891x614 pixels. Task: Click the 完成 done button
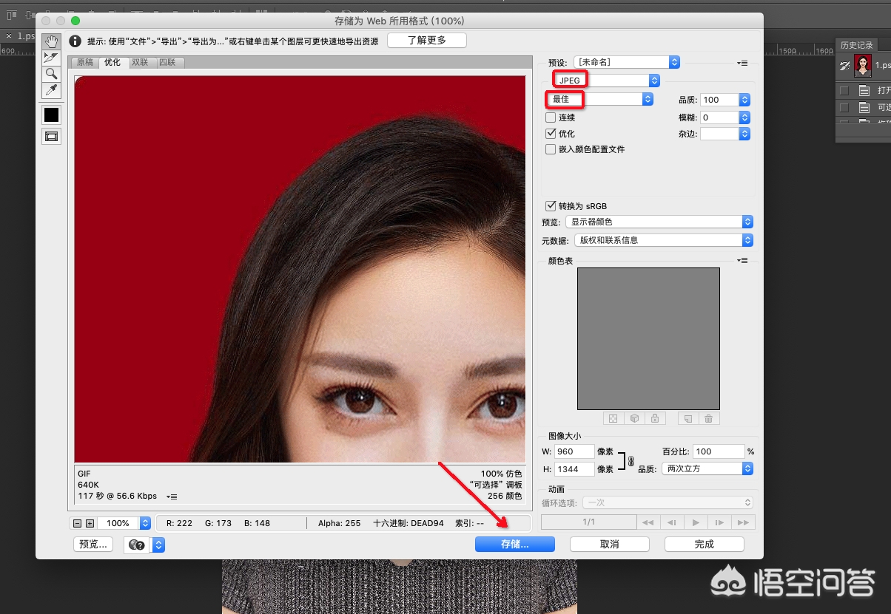705,544
